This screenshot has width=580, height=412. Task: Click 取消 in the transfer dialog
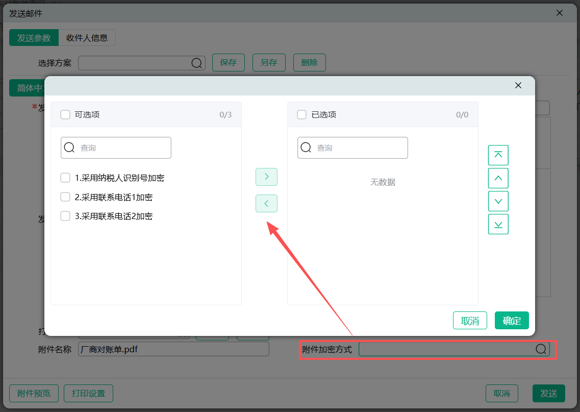coord(470,321)
